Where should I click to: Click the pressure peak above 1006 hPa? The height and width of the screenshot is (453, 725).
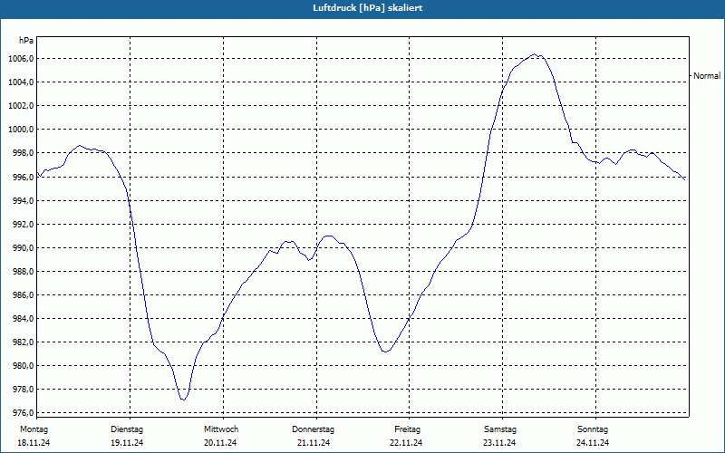click(x=534, y=54)
